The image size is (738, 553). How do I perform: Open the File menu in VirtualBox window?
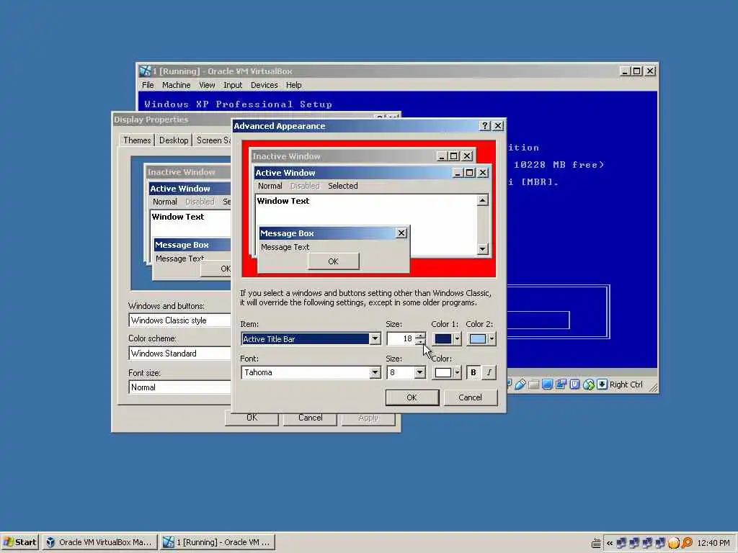pos(148,85)
